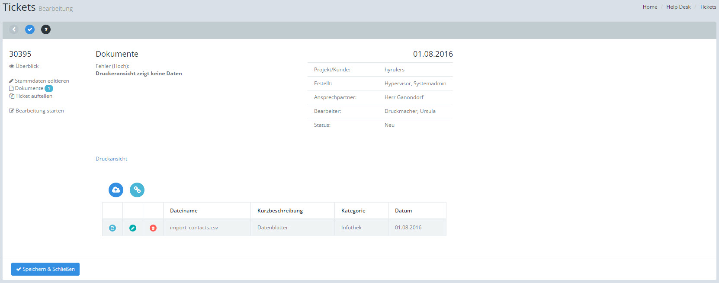Sort by the Datum column header
Viewport: 719px width, 283px height.
pyautogui.click(x=403, y=211)
